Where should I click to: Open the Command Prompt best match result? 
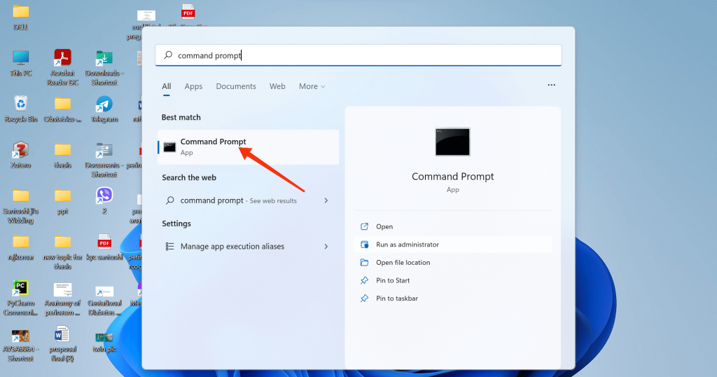click(248, 147)
